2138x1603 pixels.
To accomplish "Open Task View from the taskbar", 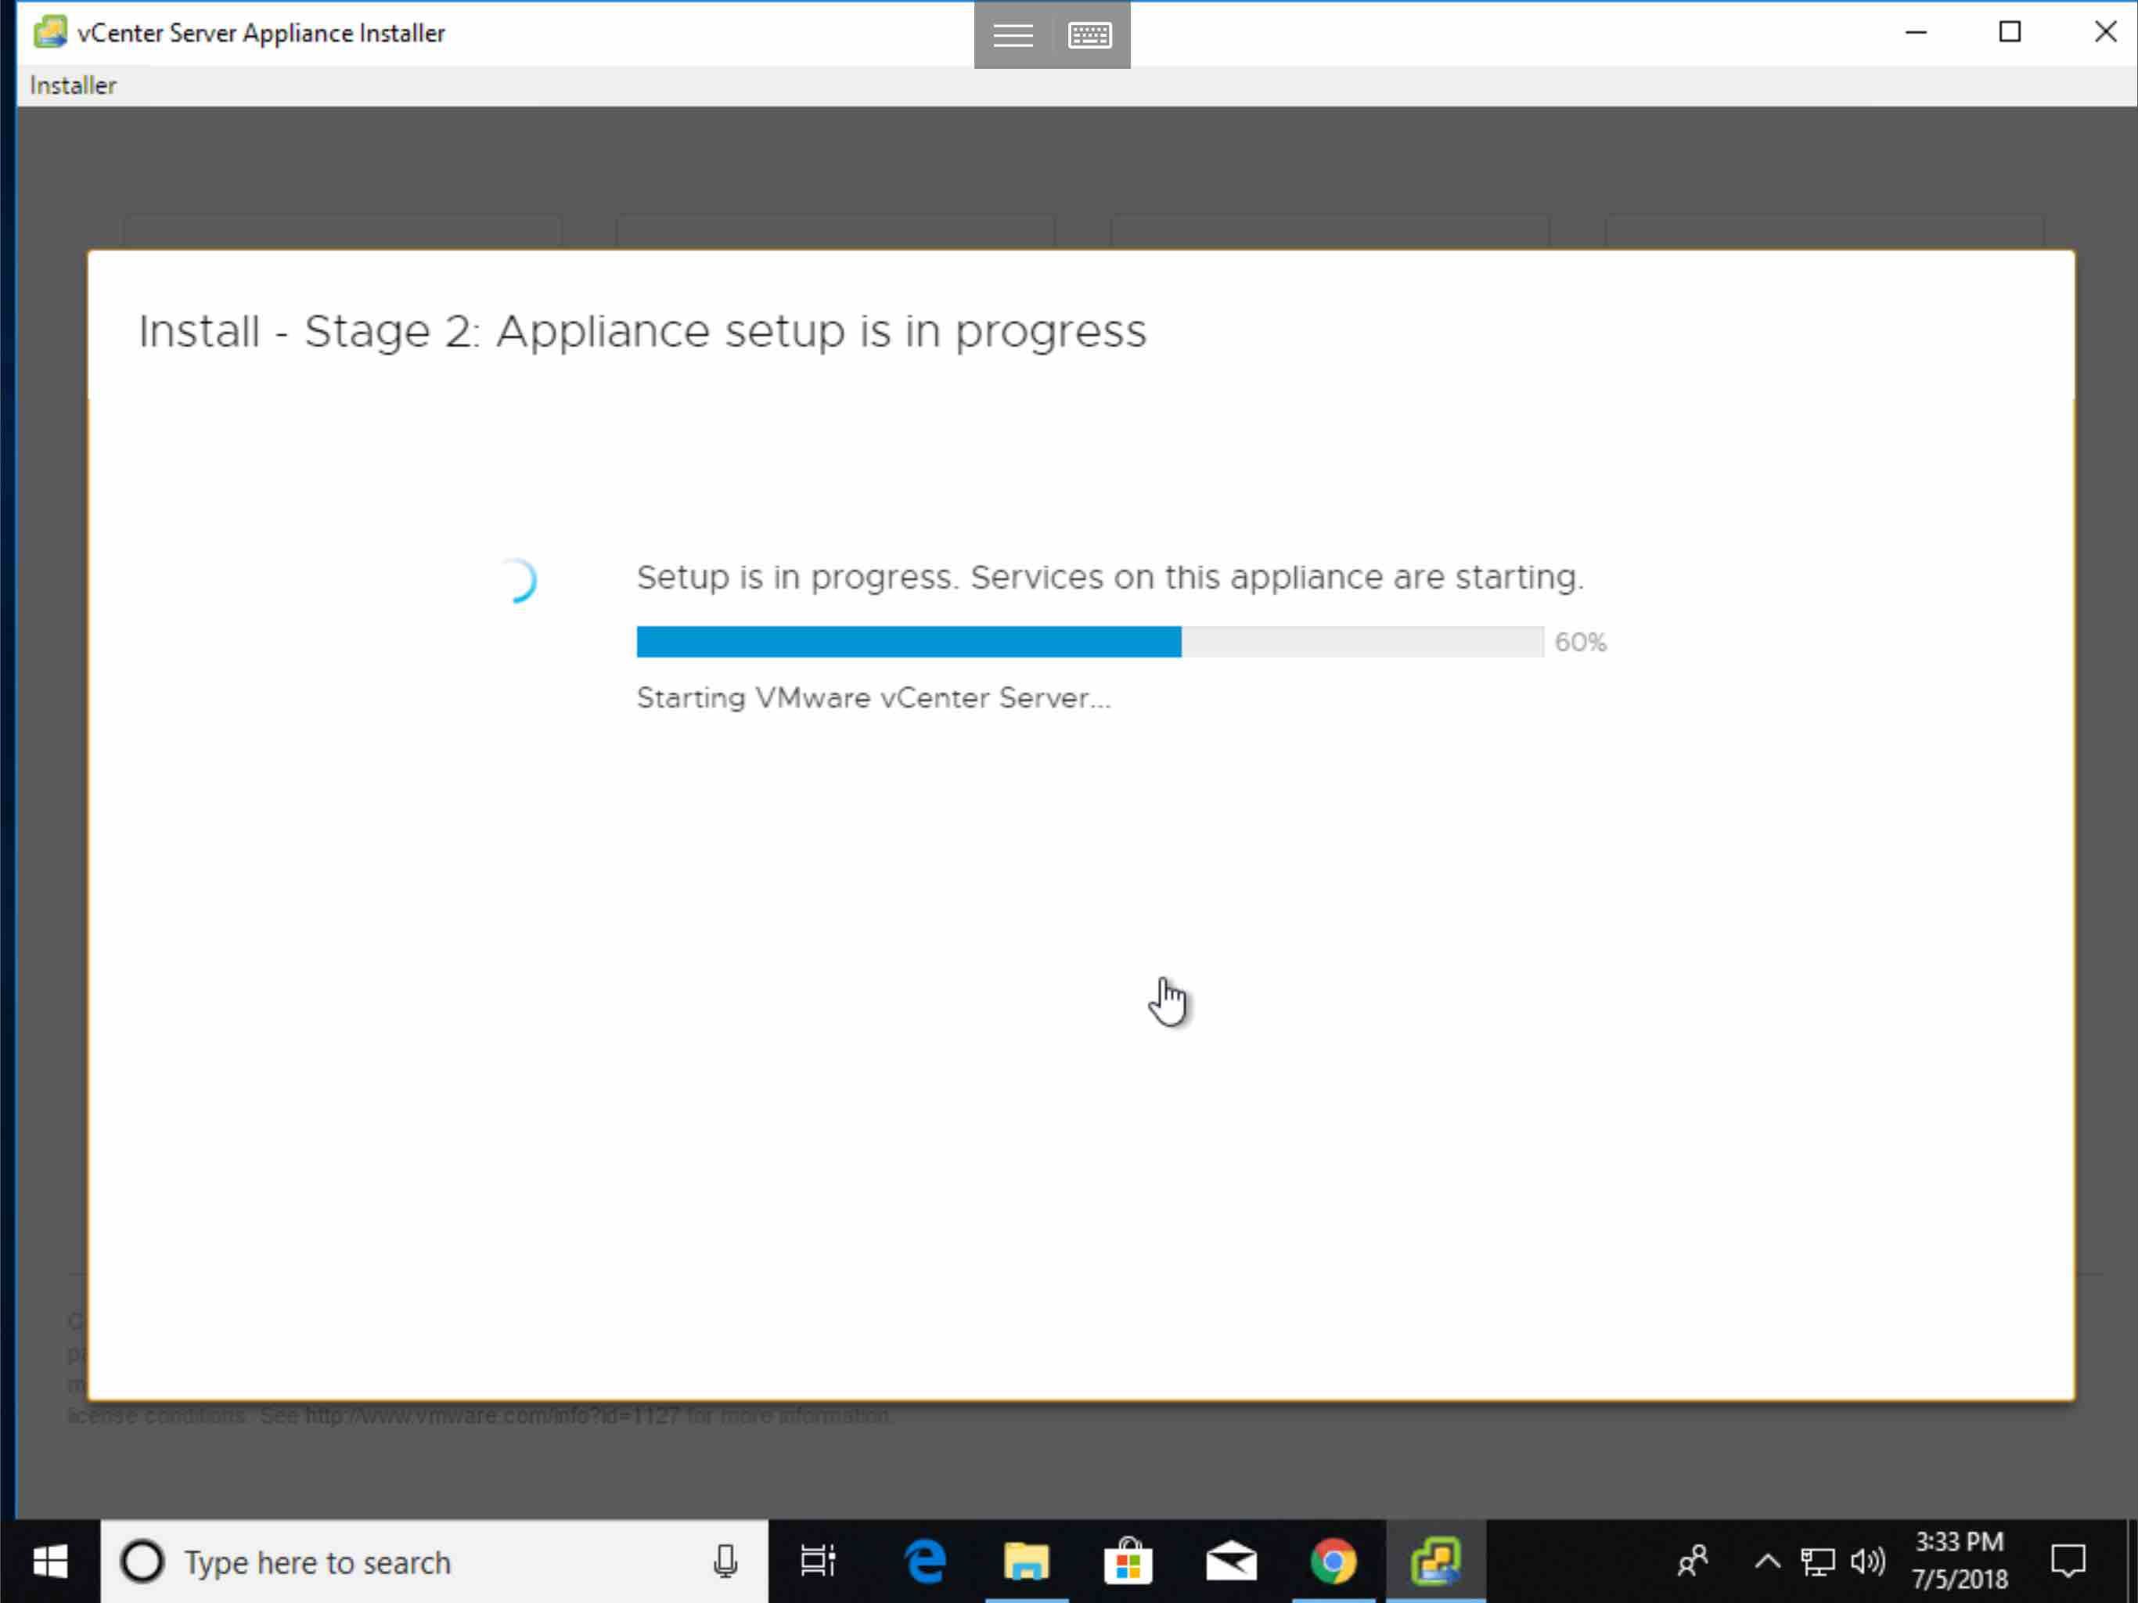I will click(x=818, y=1562).
